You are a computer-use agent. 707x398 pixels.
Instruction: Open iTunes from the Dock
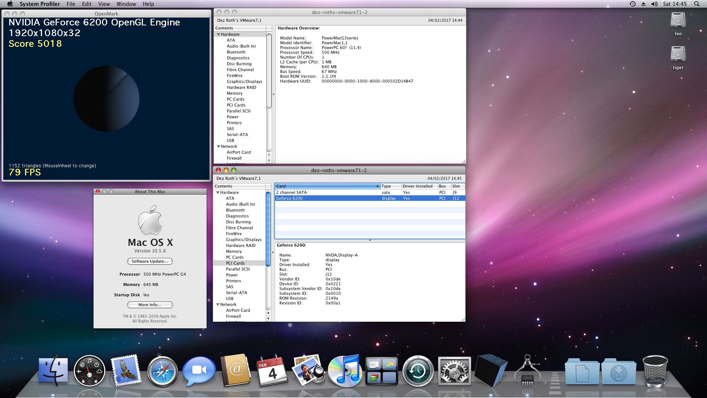click(345, 371)
